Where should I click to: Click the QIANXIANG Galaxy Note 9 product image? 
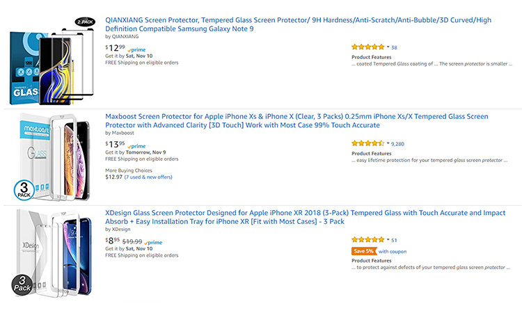tap(52, 61)
